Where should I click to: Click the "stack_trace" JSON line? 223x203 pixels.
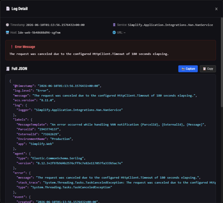[x=116, y=182]
